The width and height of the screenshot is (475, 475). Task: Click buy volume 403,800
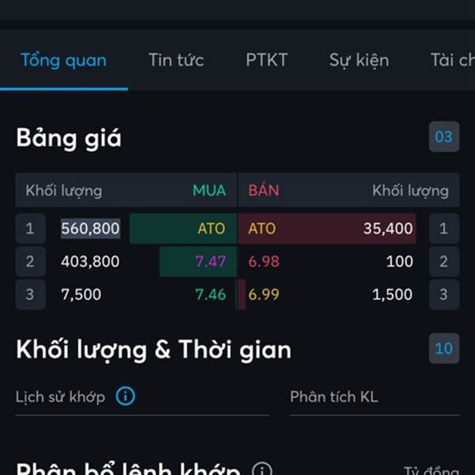pos(90,261)
